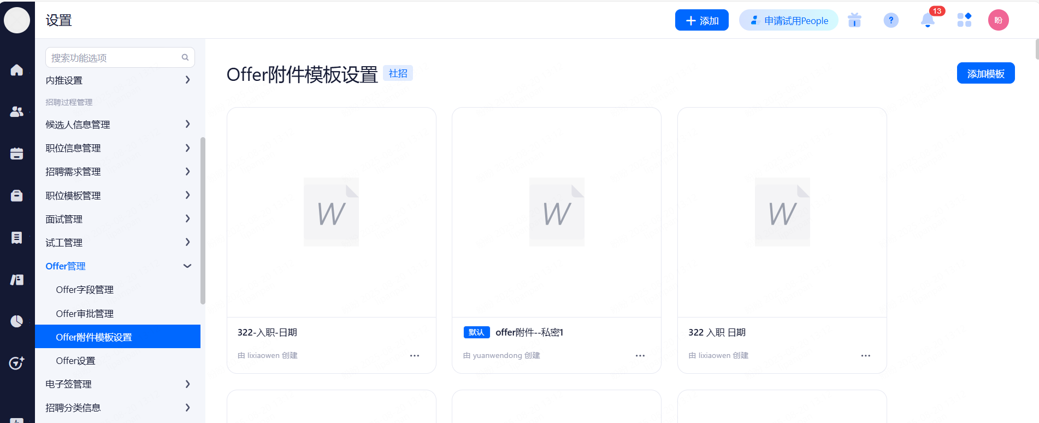Expand the 候选人信息管理 section
The height and width of the screenshot is (423, 1039).
click(x=187, y=124)
